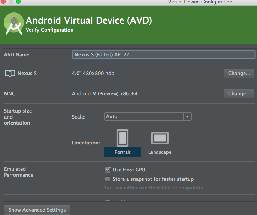The width and height of the screenshot is (257, 215).
Task: Click the 'Emulated Performance' label
Action: click(19, 172)
